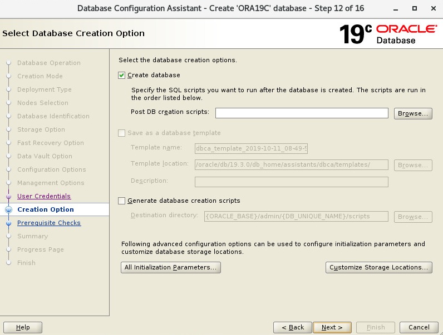The width and height of the screenshot is (443, 335).
Task: Click the template Description field
Action: (x=292, y=182)
